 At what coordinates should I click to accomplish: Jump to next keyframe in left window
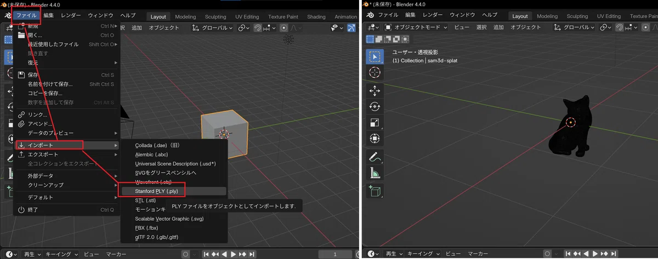pos(242,254)
